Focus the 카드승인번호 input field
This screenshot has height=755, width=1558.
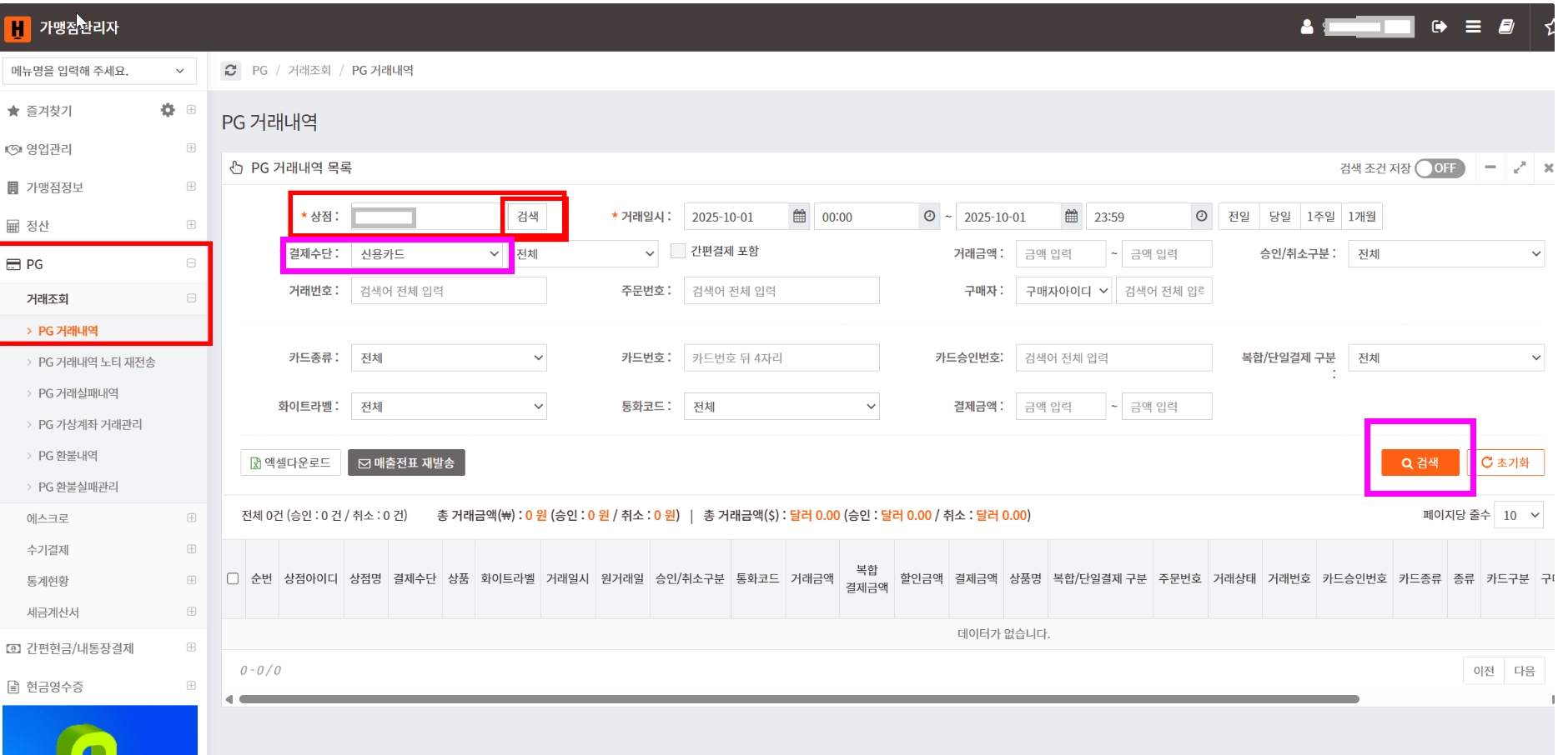click(1113, 357)
